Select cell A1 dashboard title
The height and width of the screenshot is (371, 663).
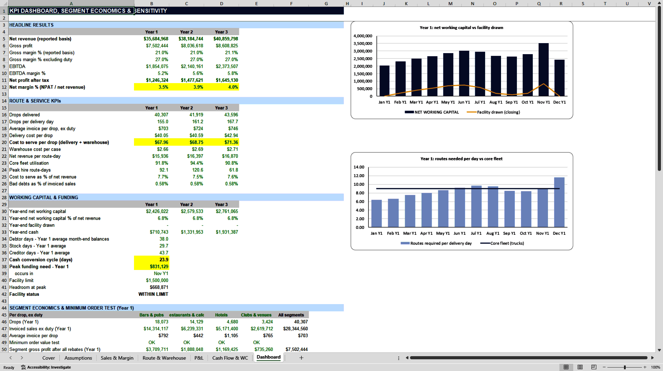tap(71, 11)
